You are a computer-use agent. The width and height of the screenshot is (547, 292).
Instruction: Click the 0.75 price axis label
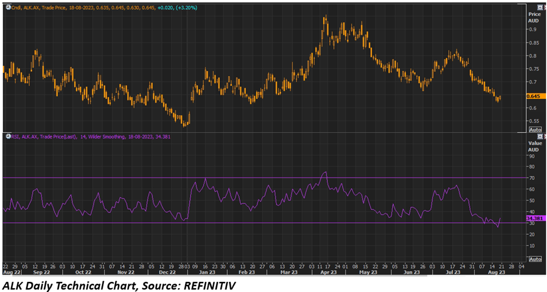[x=534, y=69]
